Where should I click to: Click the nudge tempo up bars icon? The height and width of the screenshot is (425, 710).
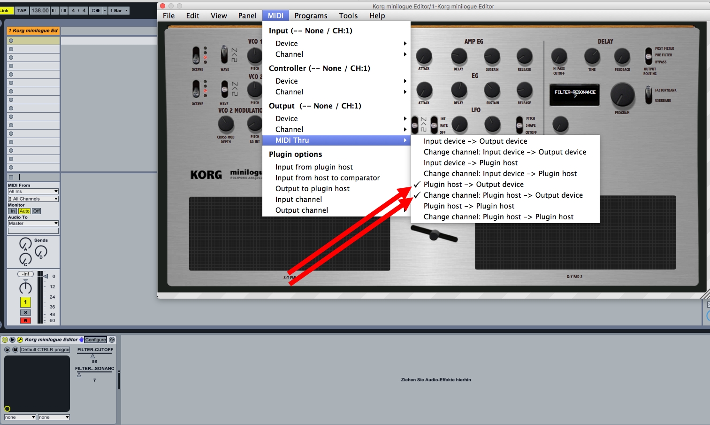pyautogui.click(x=63, y=10)
